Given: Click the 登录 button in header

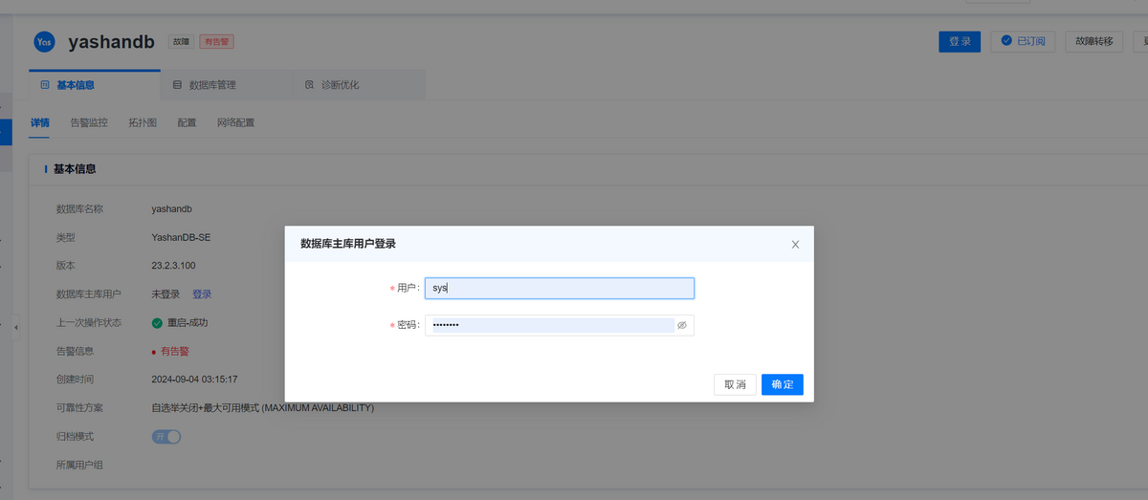Looking at the screenshot, I should (x=960, y=41).
